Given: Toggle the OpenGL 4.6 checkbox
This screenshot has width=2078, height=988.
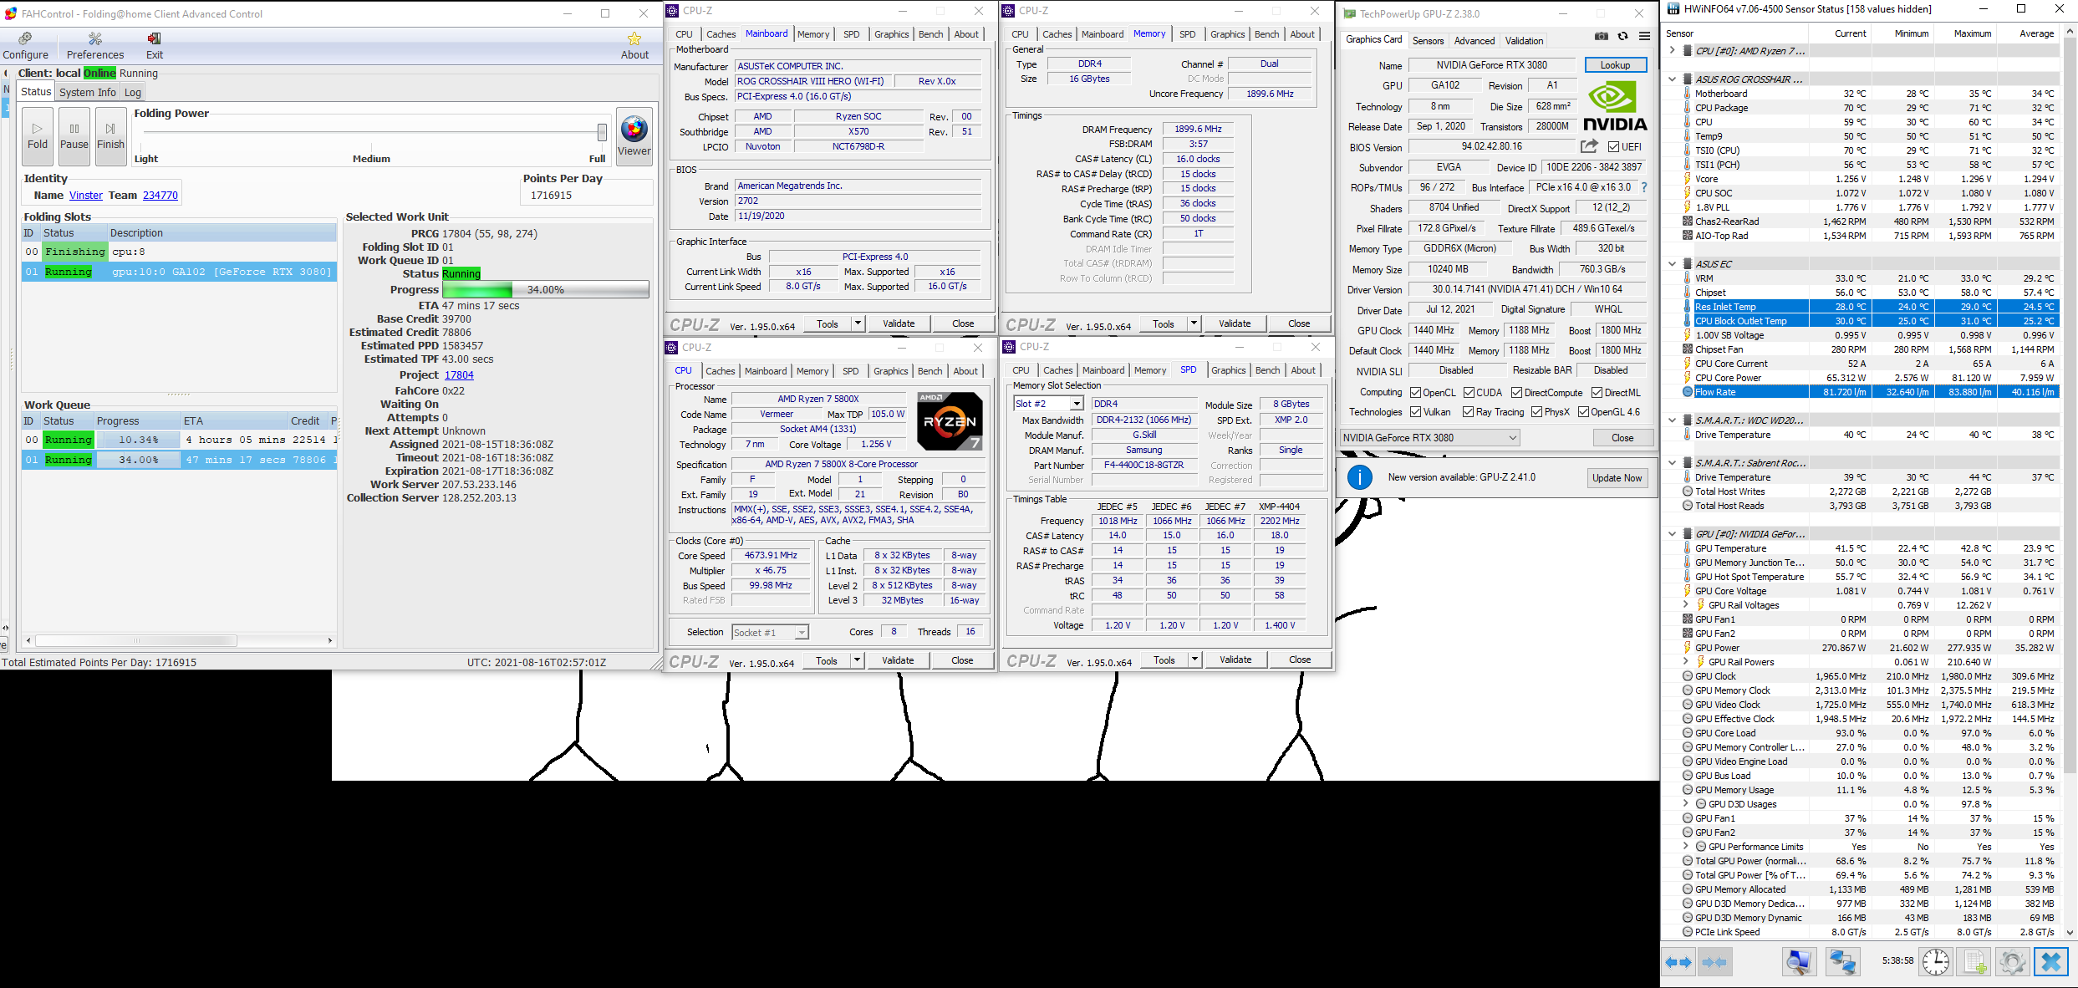Looking at the screenshot, I should pos(1583,412).
